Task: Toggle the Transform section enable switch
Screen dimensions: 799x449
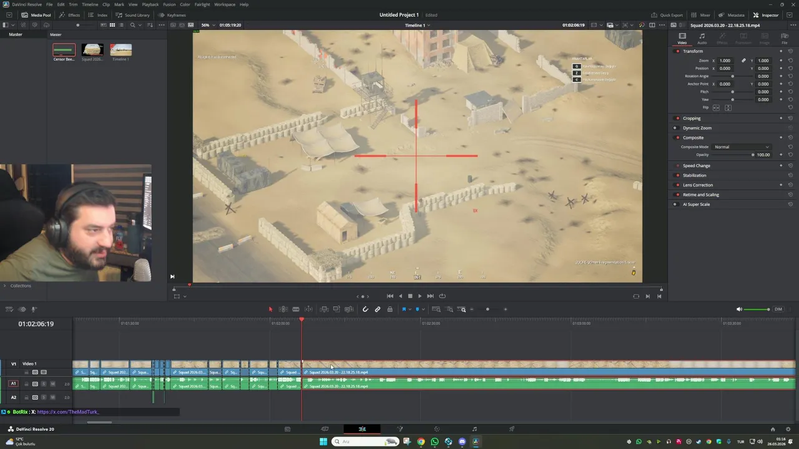Action: coord(677,51)
